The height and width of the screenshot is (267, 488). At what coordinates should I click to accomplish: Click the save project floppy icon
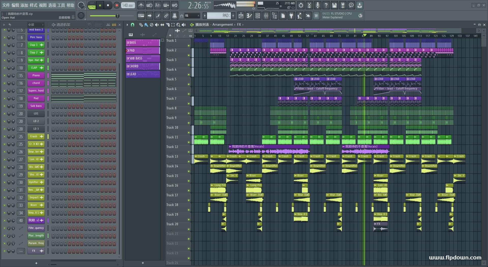[x=334, y=5]
